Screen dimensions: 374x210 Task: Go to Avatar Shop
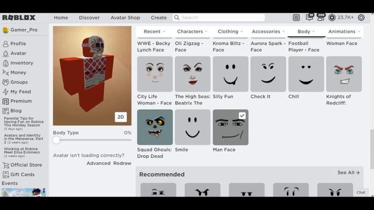tap(125, 17)
